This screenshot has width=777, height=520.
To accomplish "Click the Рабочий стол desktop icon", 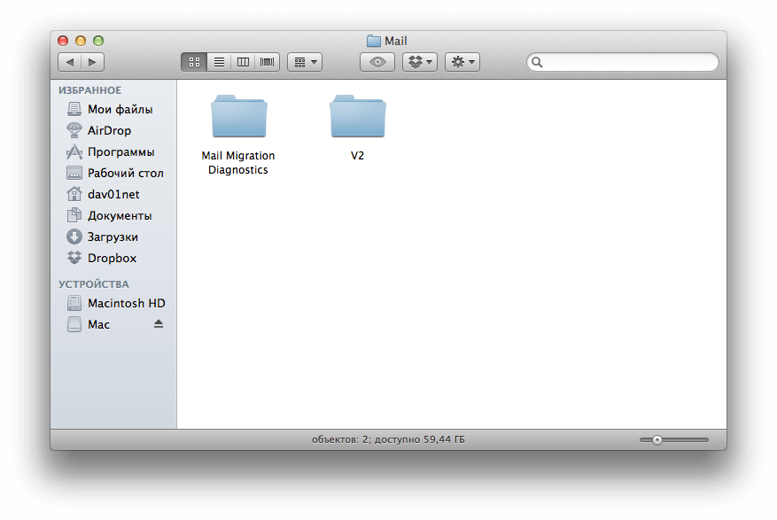I will [74, 173].
